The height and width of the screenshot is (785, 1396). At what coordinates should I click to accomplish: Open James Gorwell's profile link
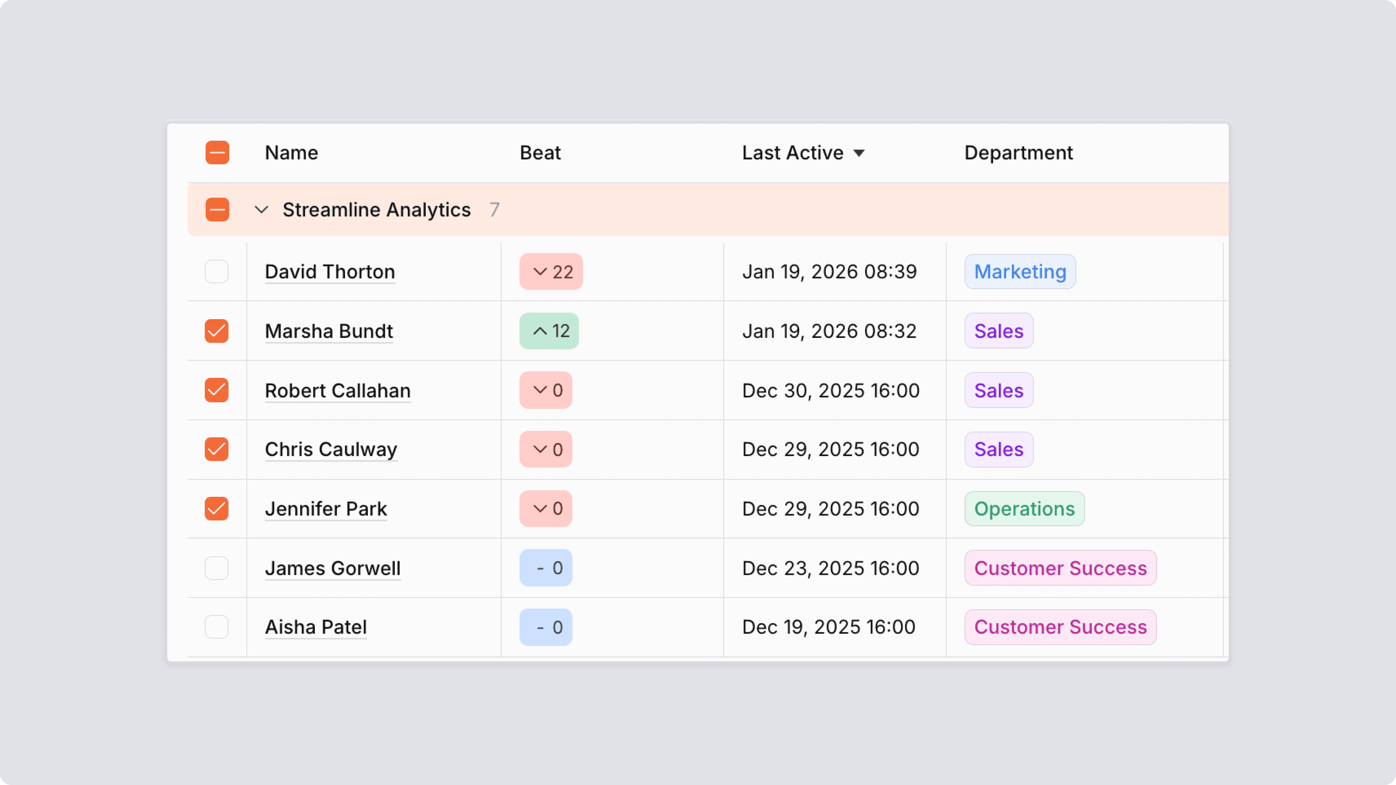(x=332, y=568)
